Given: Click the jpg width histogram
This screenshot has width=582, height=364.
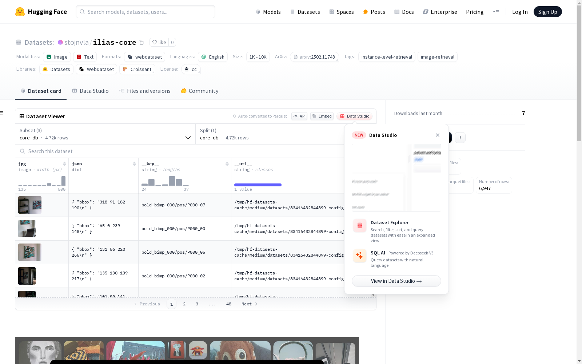Looking at the screenshot, I should (x=42, y=181).
